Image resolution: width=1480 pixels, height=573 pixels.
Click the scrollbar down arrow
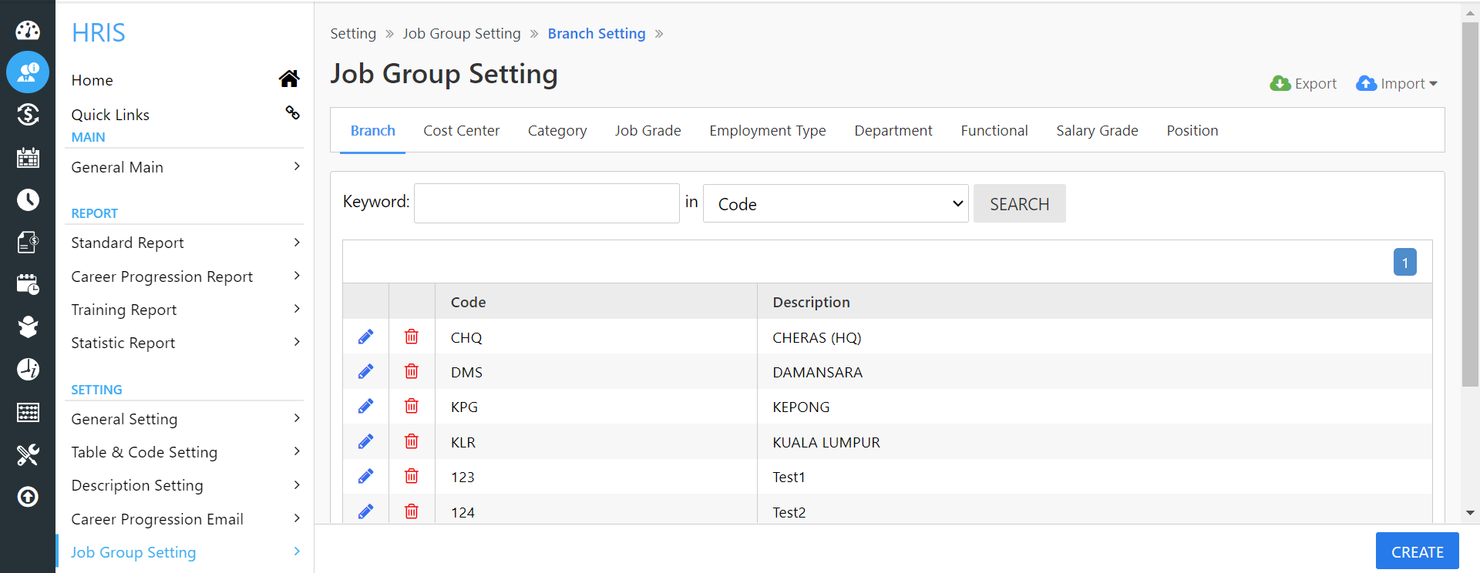1470,513
